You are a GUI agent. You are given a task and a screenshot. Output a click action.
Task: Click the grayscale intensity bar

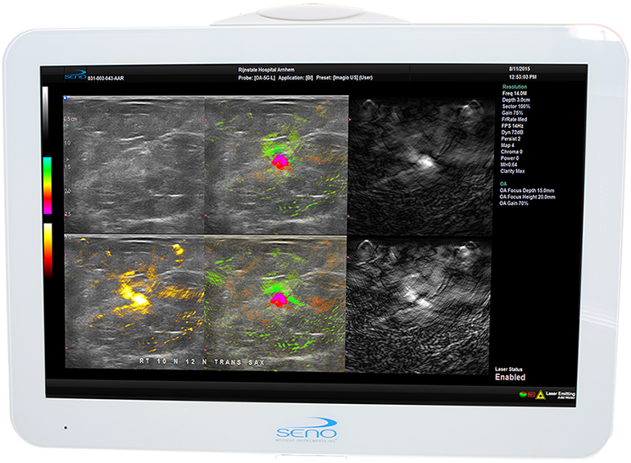click(47, 120)
